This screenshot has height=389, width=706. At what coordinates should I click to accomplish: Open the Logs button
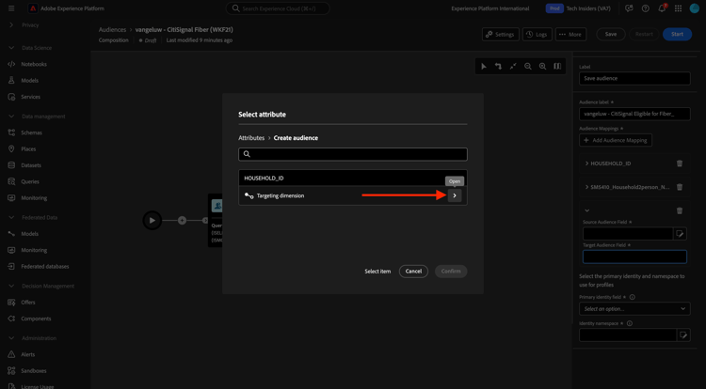pyautogui.click(x=538, y=34)
